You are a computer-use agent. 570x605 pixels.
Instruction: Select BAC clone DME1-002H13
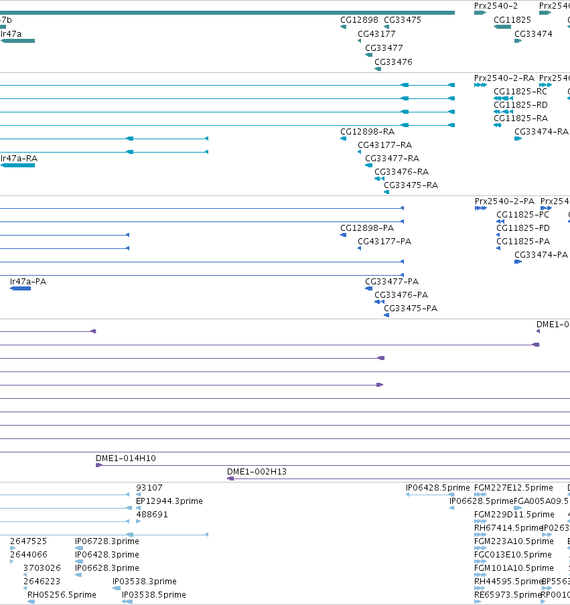click(257, 472)
